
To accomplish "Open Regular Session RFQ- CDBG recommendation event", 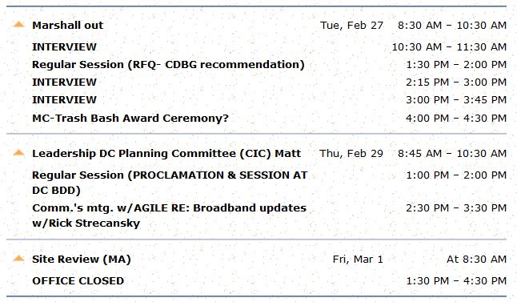I will coord(168,65).
